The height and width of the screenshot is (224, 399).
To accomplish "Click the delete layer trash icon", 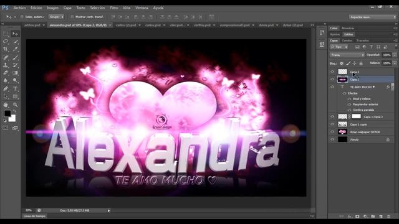I will [388, 217].
